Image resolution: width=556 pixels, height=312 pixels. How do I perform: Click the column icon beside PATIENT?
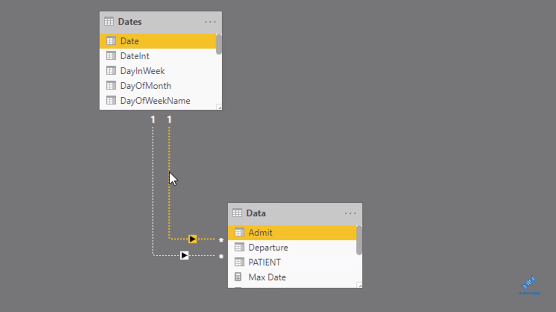[239, 262]
